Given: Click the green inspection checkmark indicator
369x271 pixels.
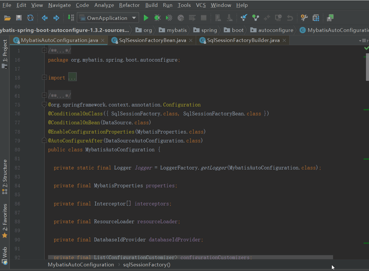Looking at the screenshot, I should (x=366, y=48).
